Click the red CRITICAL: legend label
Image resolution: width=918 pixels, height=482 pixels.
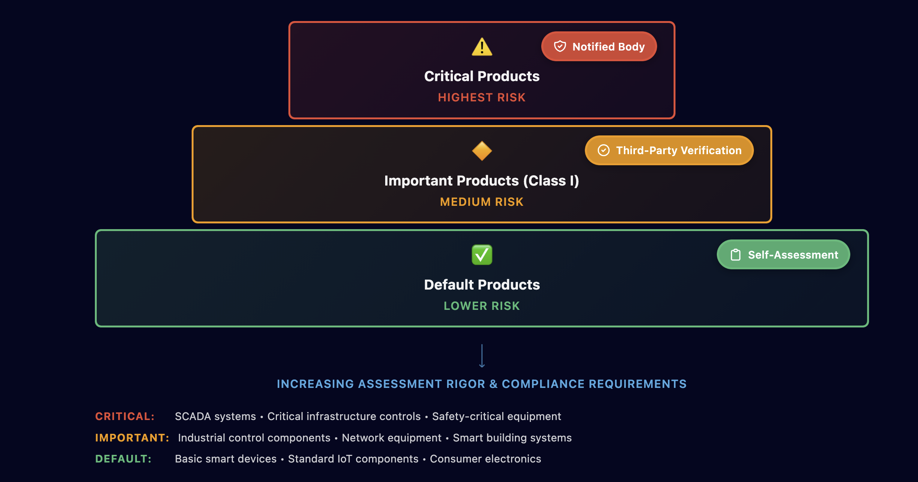click(125, 416)
